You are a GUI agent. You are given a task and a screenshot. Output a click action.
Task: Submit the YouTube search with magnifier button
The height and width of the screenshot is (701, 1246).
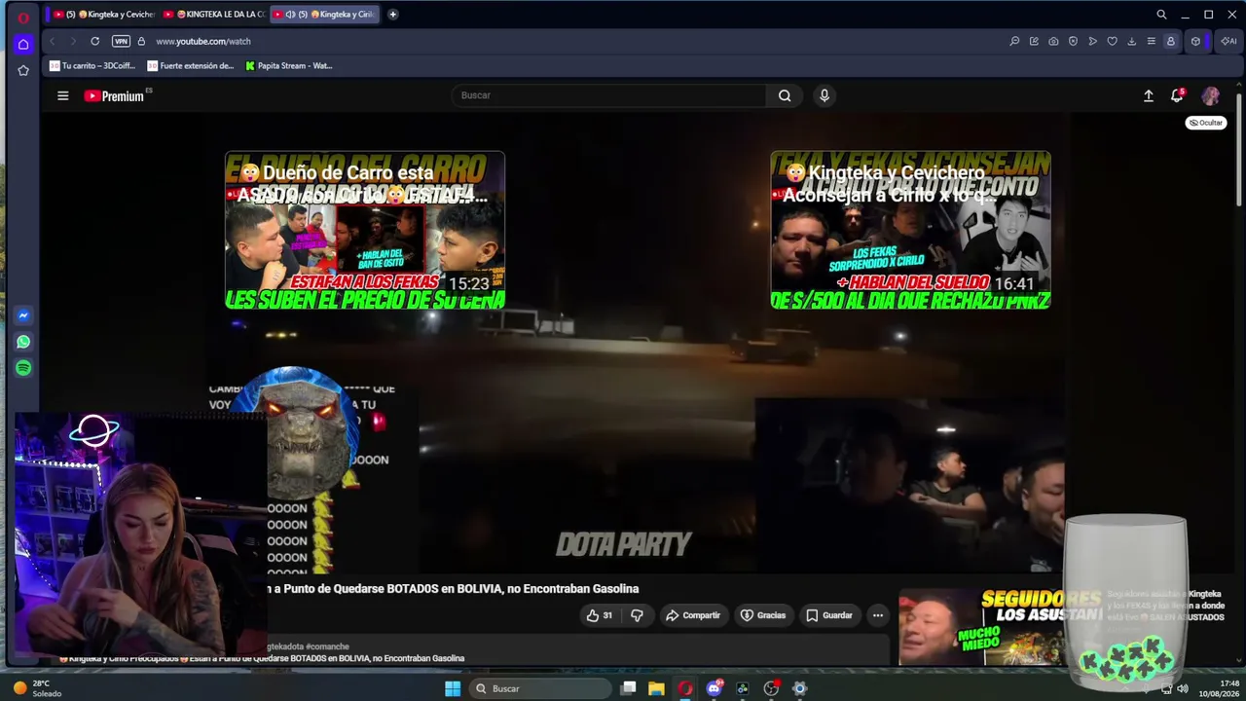pos(785,95)
